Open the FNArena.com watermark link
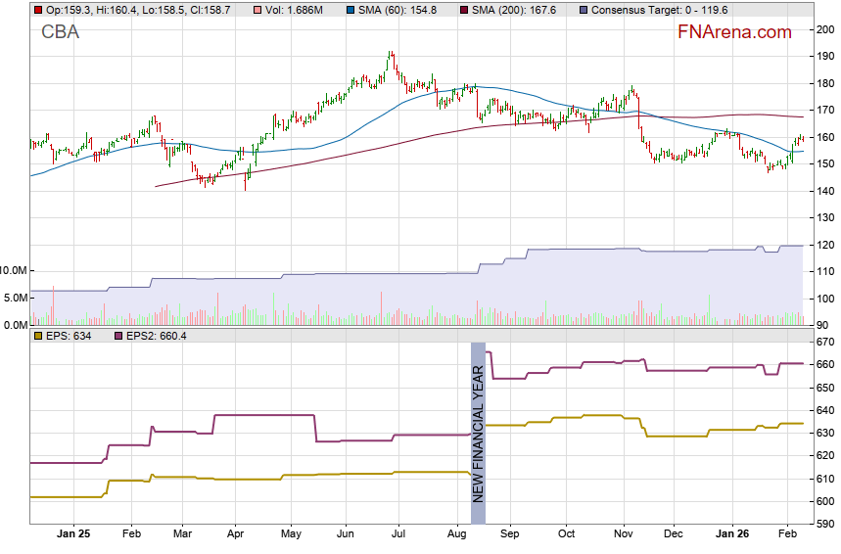The image size is (841, 554). (x=734, y=32)
